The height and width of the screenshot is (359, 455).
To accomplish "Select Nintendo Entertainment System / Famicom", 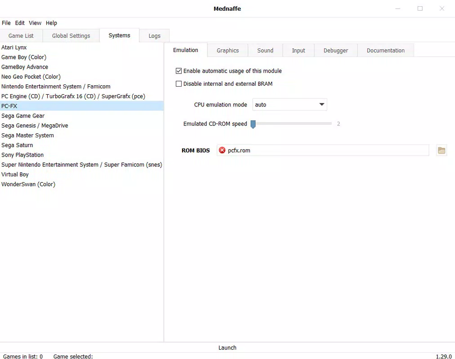I will (82, 87).
